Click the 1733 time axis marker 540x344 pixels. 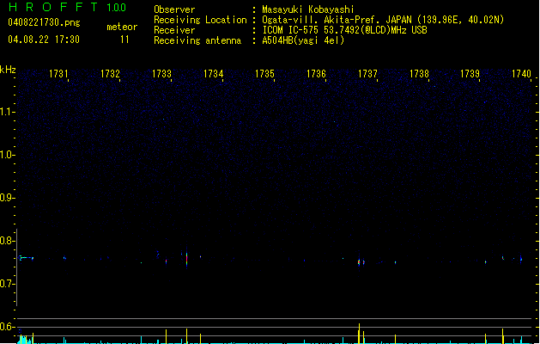pyautogui.click(x=161, y=74)
